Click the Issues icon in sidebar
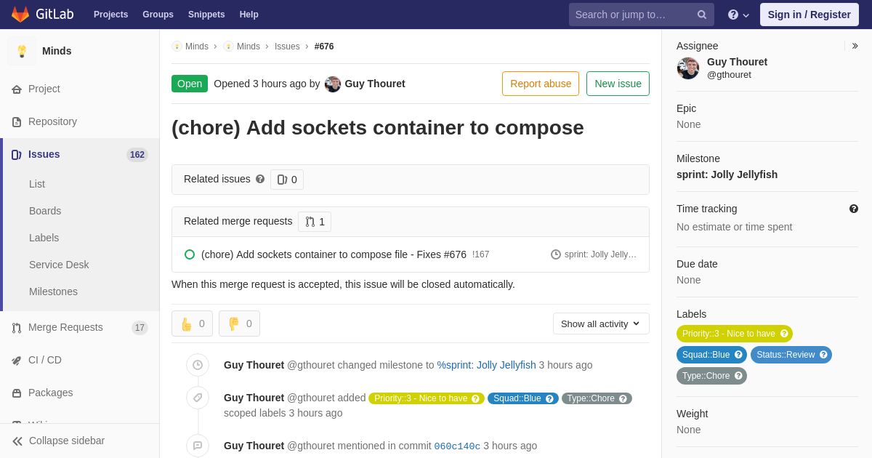This screenshot has width=872, height=458. coord(17,154)
